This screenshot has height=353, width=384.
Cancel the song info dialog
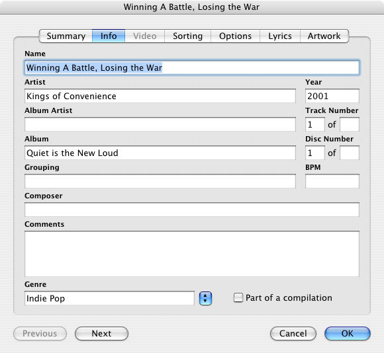coord(293,333)
